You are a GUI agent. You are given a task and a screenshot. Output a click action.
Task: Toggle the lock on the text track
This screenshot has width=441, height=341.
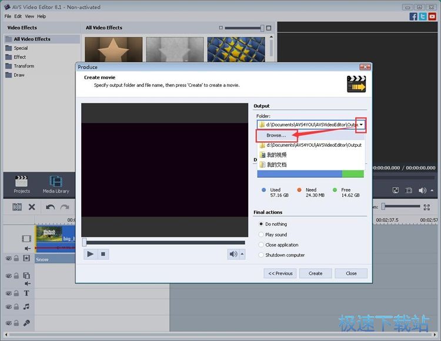pyautogui.click(x=16, y=293)
